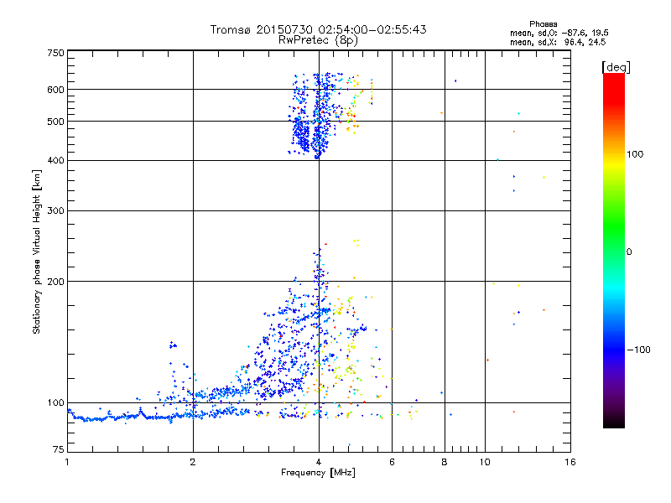Viewport: 671px width, 503px height.
Task: Click the 'Phases' legend heading
Action: [x=543, y=24]
